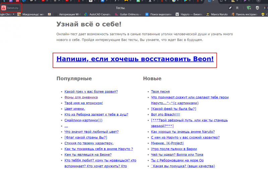
Task: Click the 'Популярные' section heading
Action: pos(74,78)
